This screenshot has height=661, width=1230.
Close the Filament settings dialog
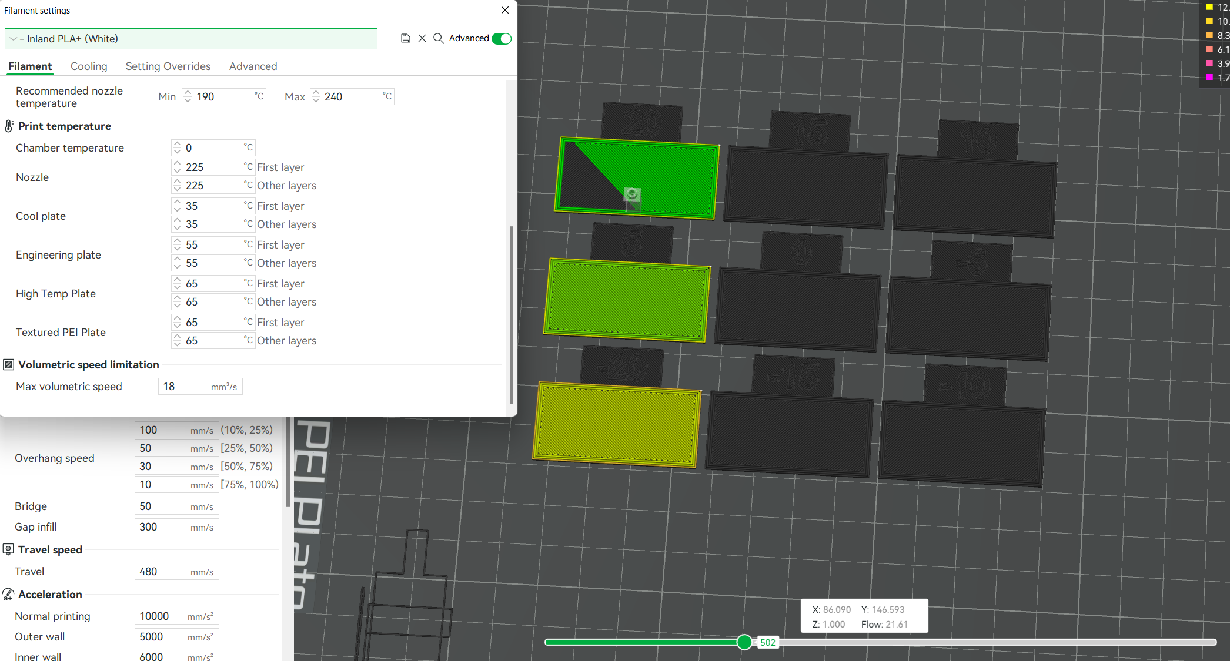point(505,10)
